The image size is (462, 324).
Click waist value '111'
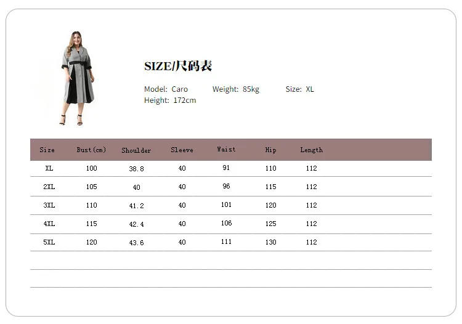tap(226, 242)
